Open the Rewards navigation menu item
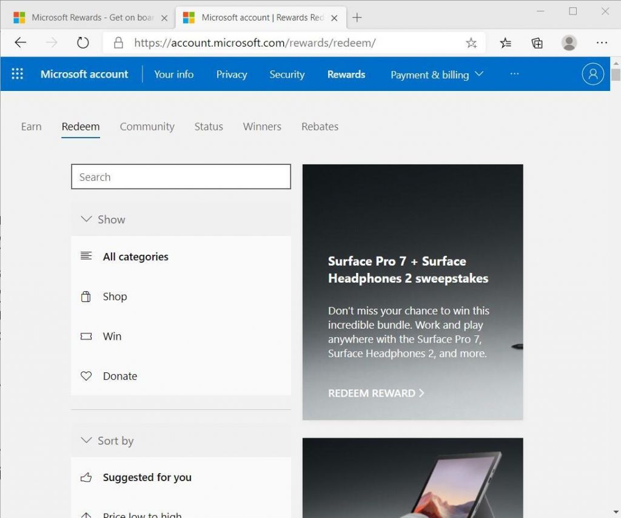This screenshot has width=621, height=518. (346, 74)
